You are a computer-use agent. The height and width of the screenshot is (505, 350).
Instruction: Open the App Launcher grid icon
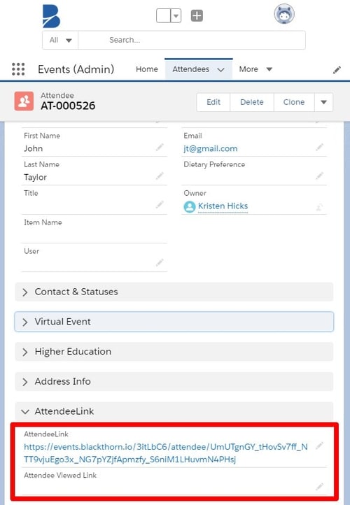click(x=18, y=69)
